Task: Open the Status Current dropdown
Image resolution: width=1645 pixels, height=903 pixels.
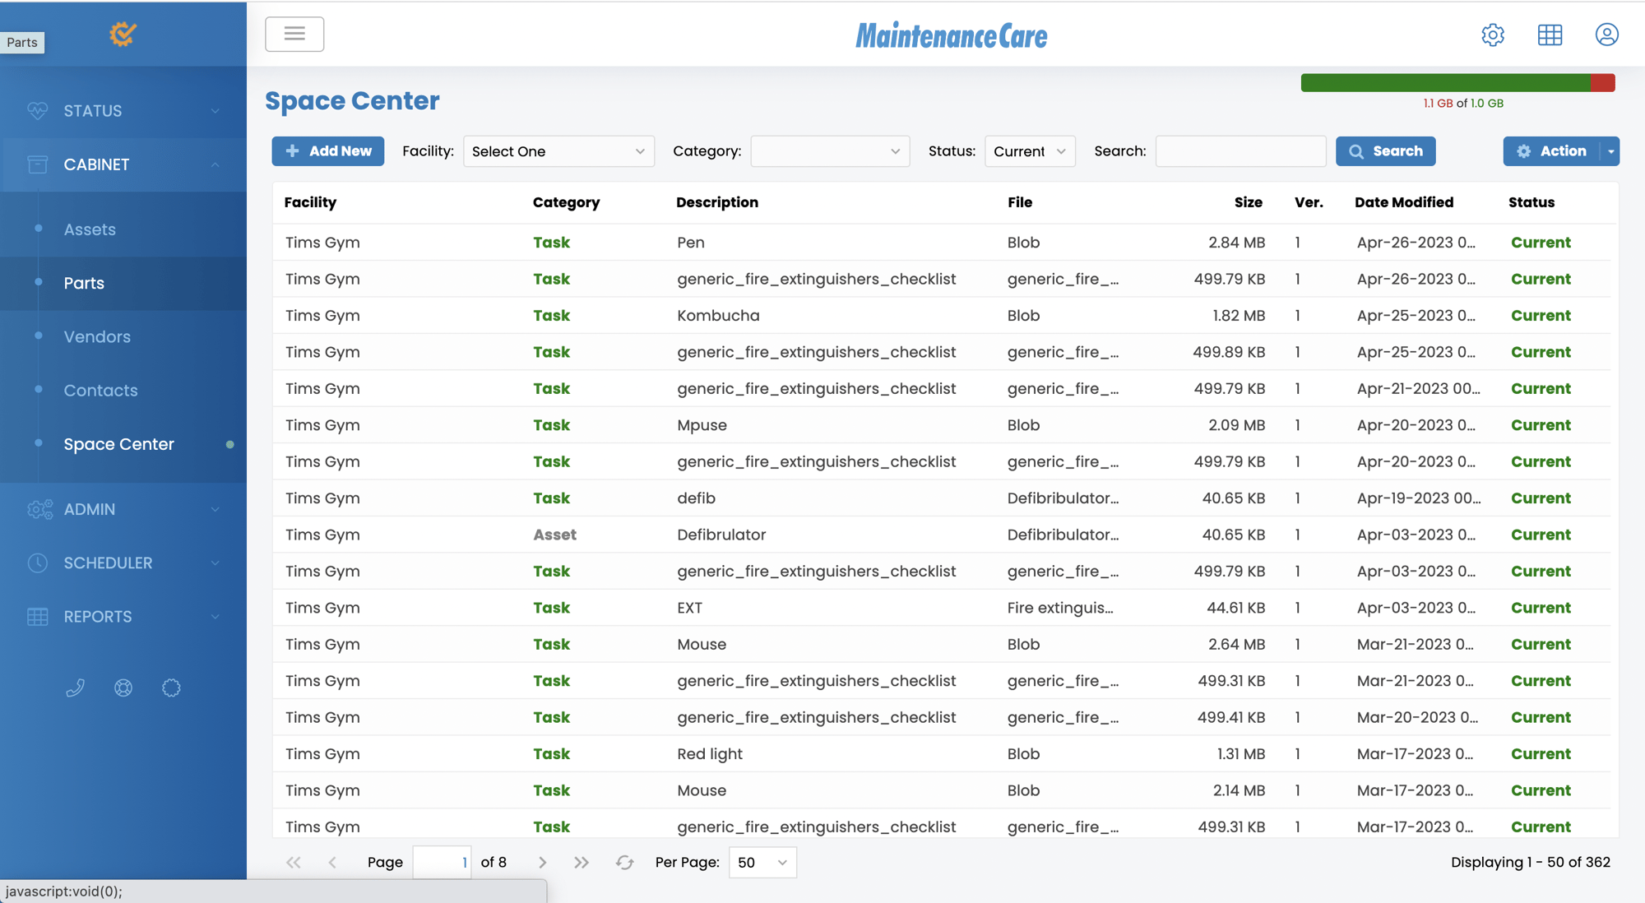Action: (1030, 151)
